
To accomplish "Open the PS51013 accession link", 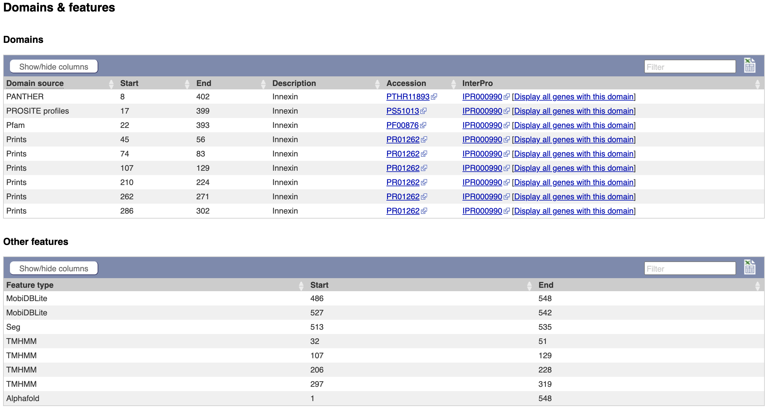I will pyautogui.click(x=403, y=111).
